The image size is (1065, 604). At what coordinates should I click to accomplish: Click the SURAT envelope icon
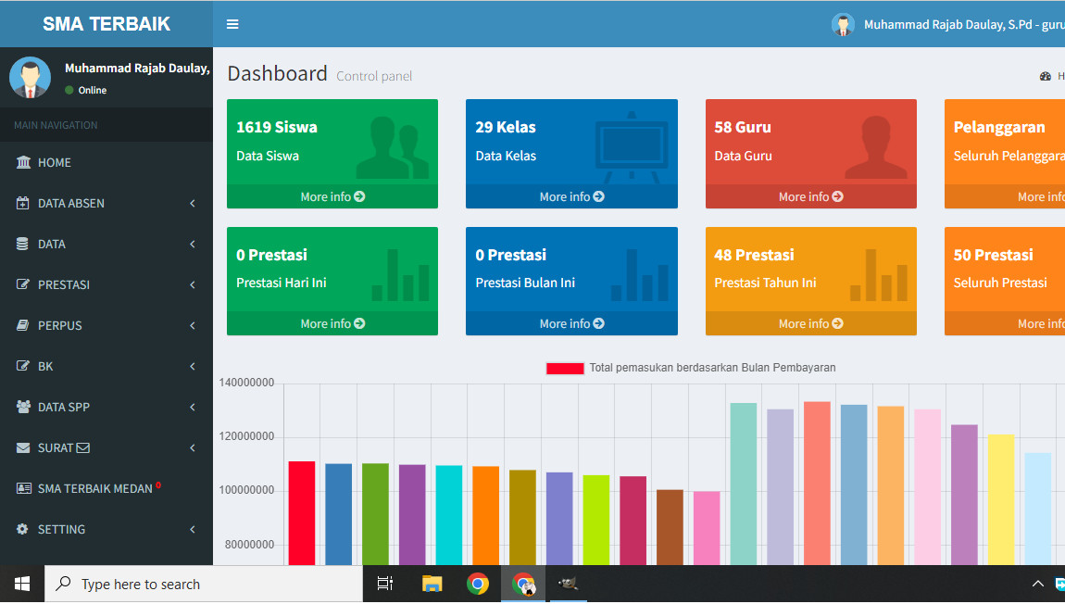pyautogui.click(x=23, y=447)
